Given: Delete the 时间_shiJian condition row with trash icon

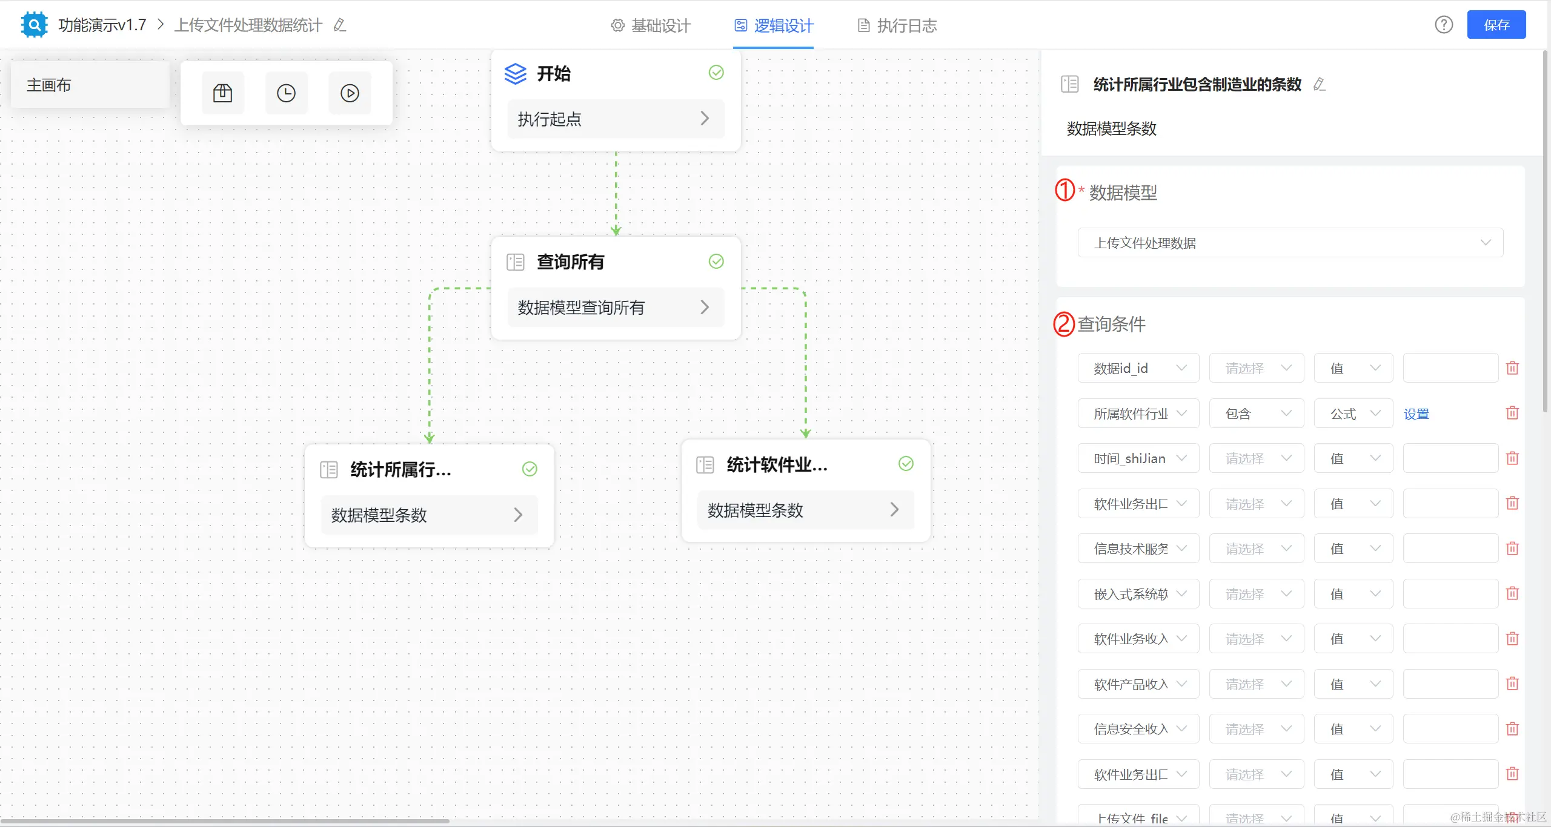Looking at the screenshot, I should [x=1512, y=458].
